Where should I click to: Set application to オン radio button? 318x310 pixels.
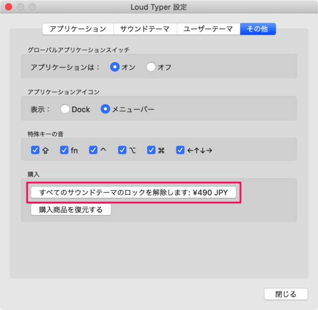pyautogui.click(x=115, y=67)
